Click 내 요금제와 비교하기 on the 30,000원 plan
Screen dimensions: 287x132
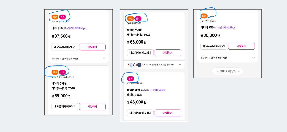[x=214, y=46]
